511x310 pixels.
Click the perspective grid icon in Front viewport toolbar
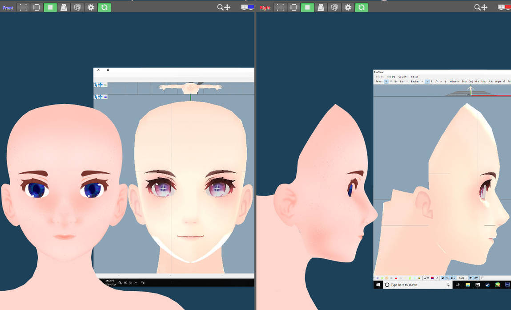click(64, 7)
